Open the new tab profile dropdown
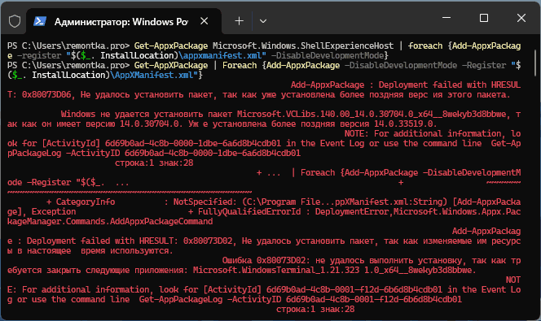 click(x=263, y=21)
